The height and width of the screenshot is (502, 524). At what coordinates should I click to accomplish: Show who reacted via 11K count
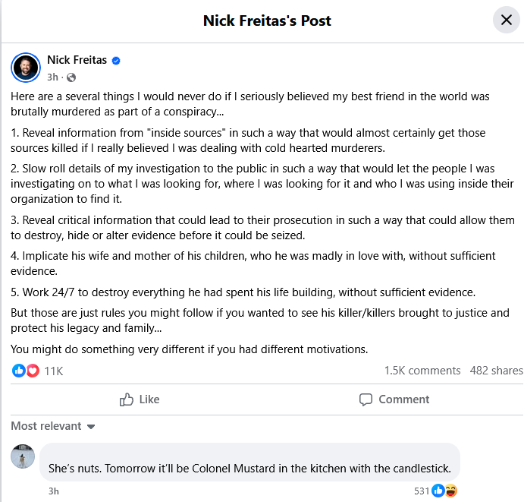(x=54, y=371)
